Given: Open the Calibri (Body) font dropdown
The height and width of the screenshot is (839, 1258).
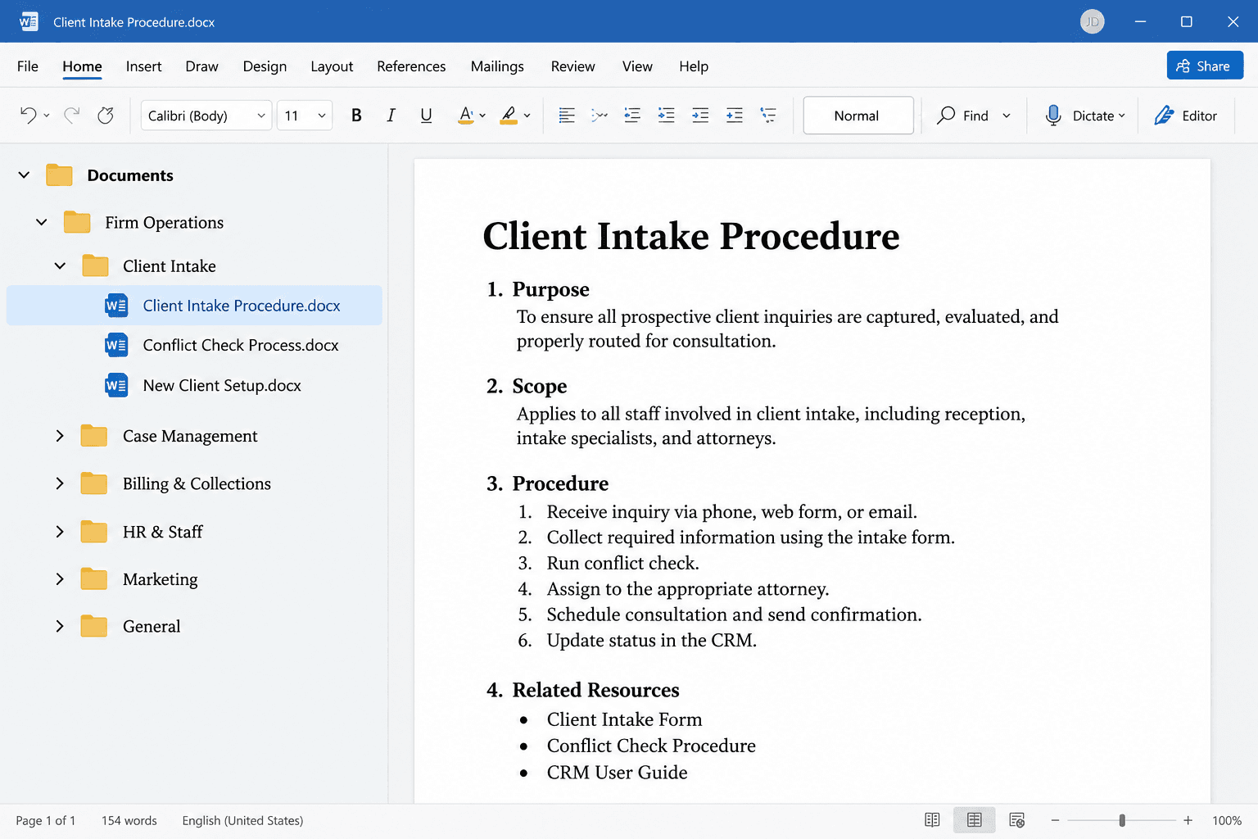Looking at the screenshot, I should (x=206, y=116).
